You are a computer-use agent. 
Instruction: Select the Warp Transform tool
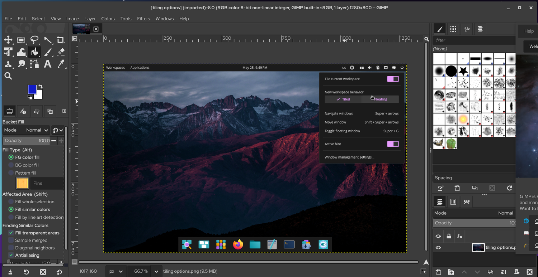[x=21, y=52]
